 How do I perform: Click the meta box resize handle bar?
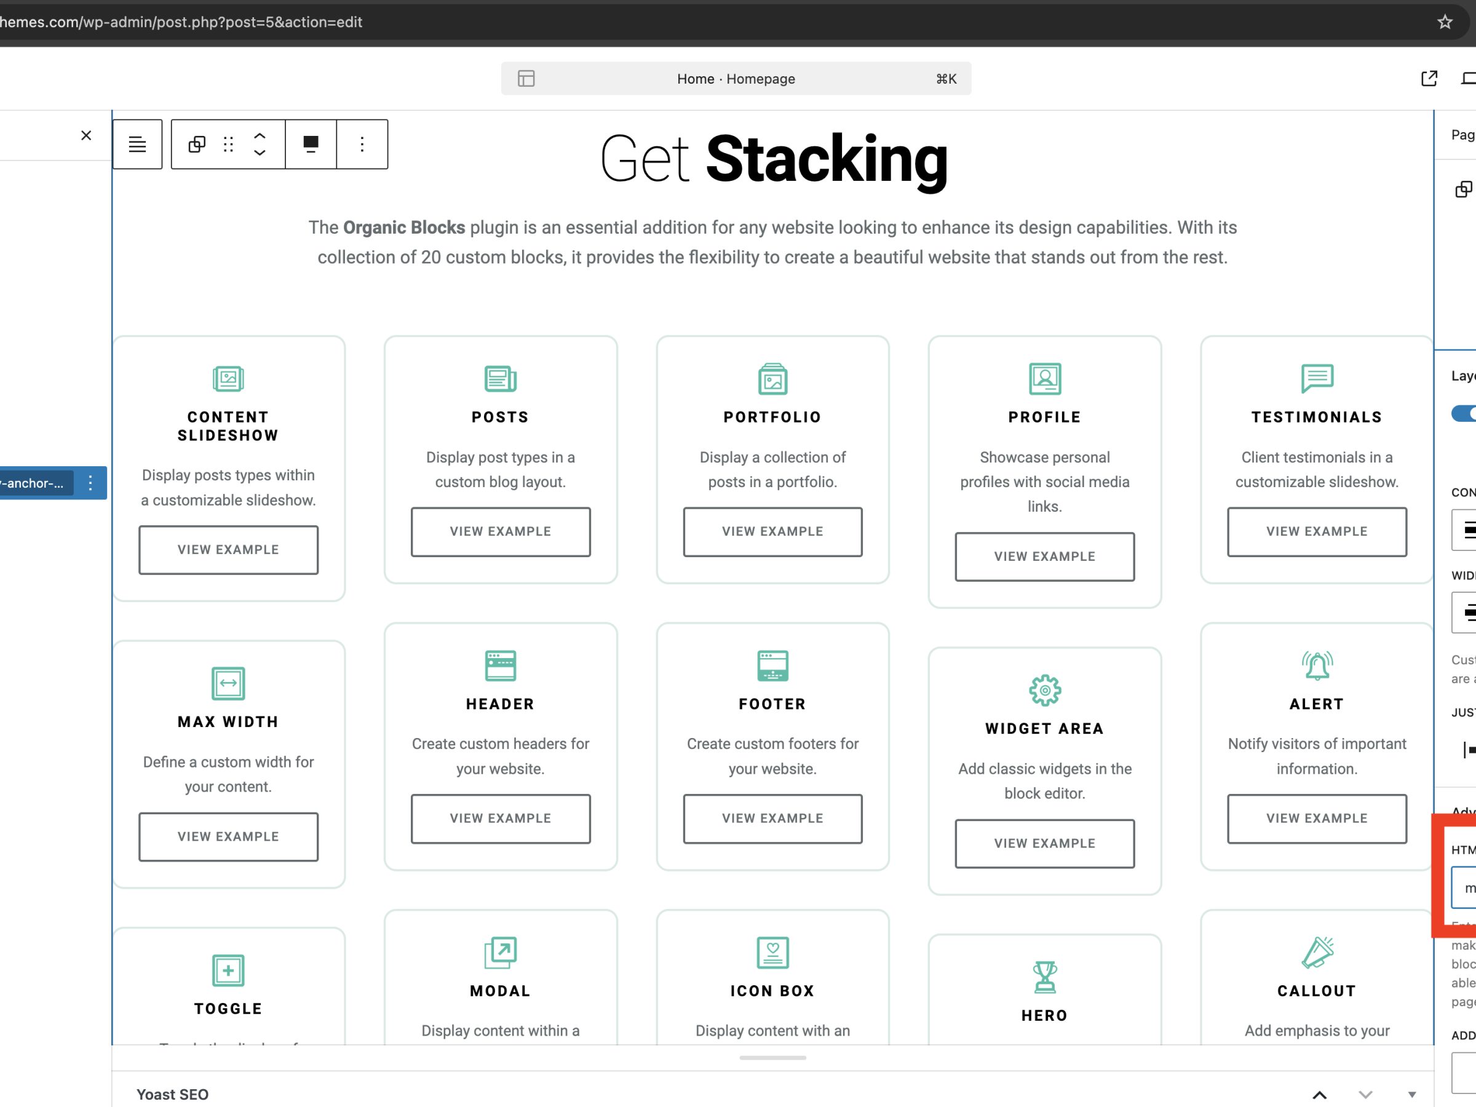point(772,1058)
